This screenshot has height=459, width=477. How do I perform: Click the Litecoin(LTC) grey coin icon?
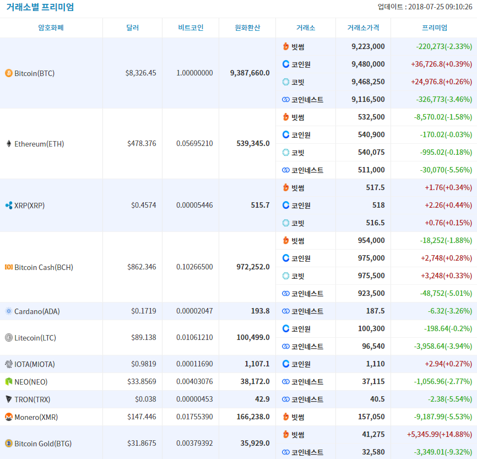tap(9, 338)
